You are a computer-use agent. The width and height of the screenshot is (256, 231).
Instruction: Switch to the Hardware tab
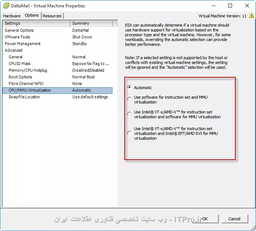tap(12, 16)
